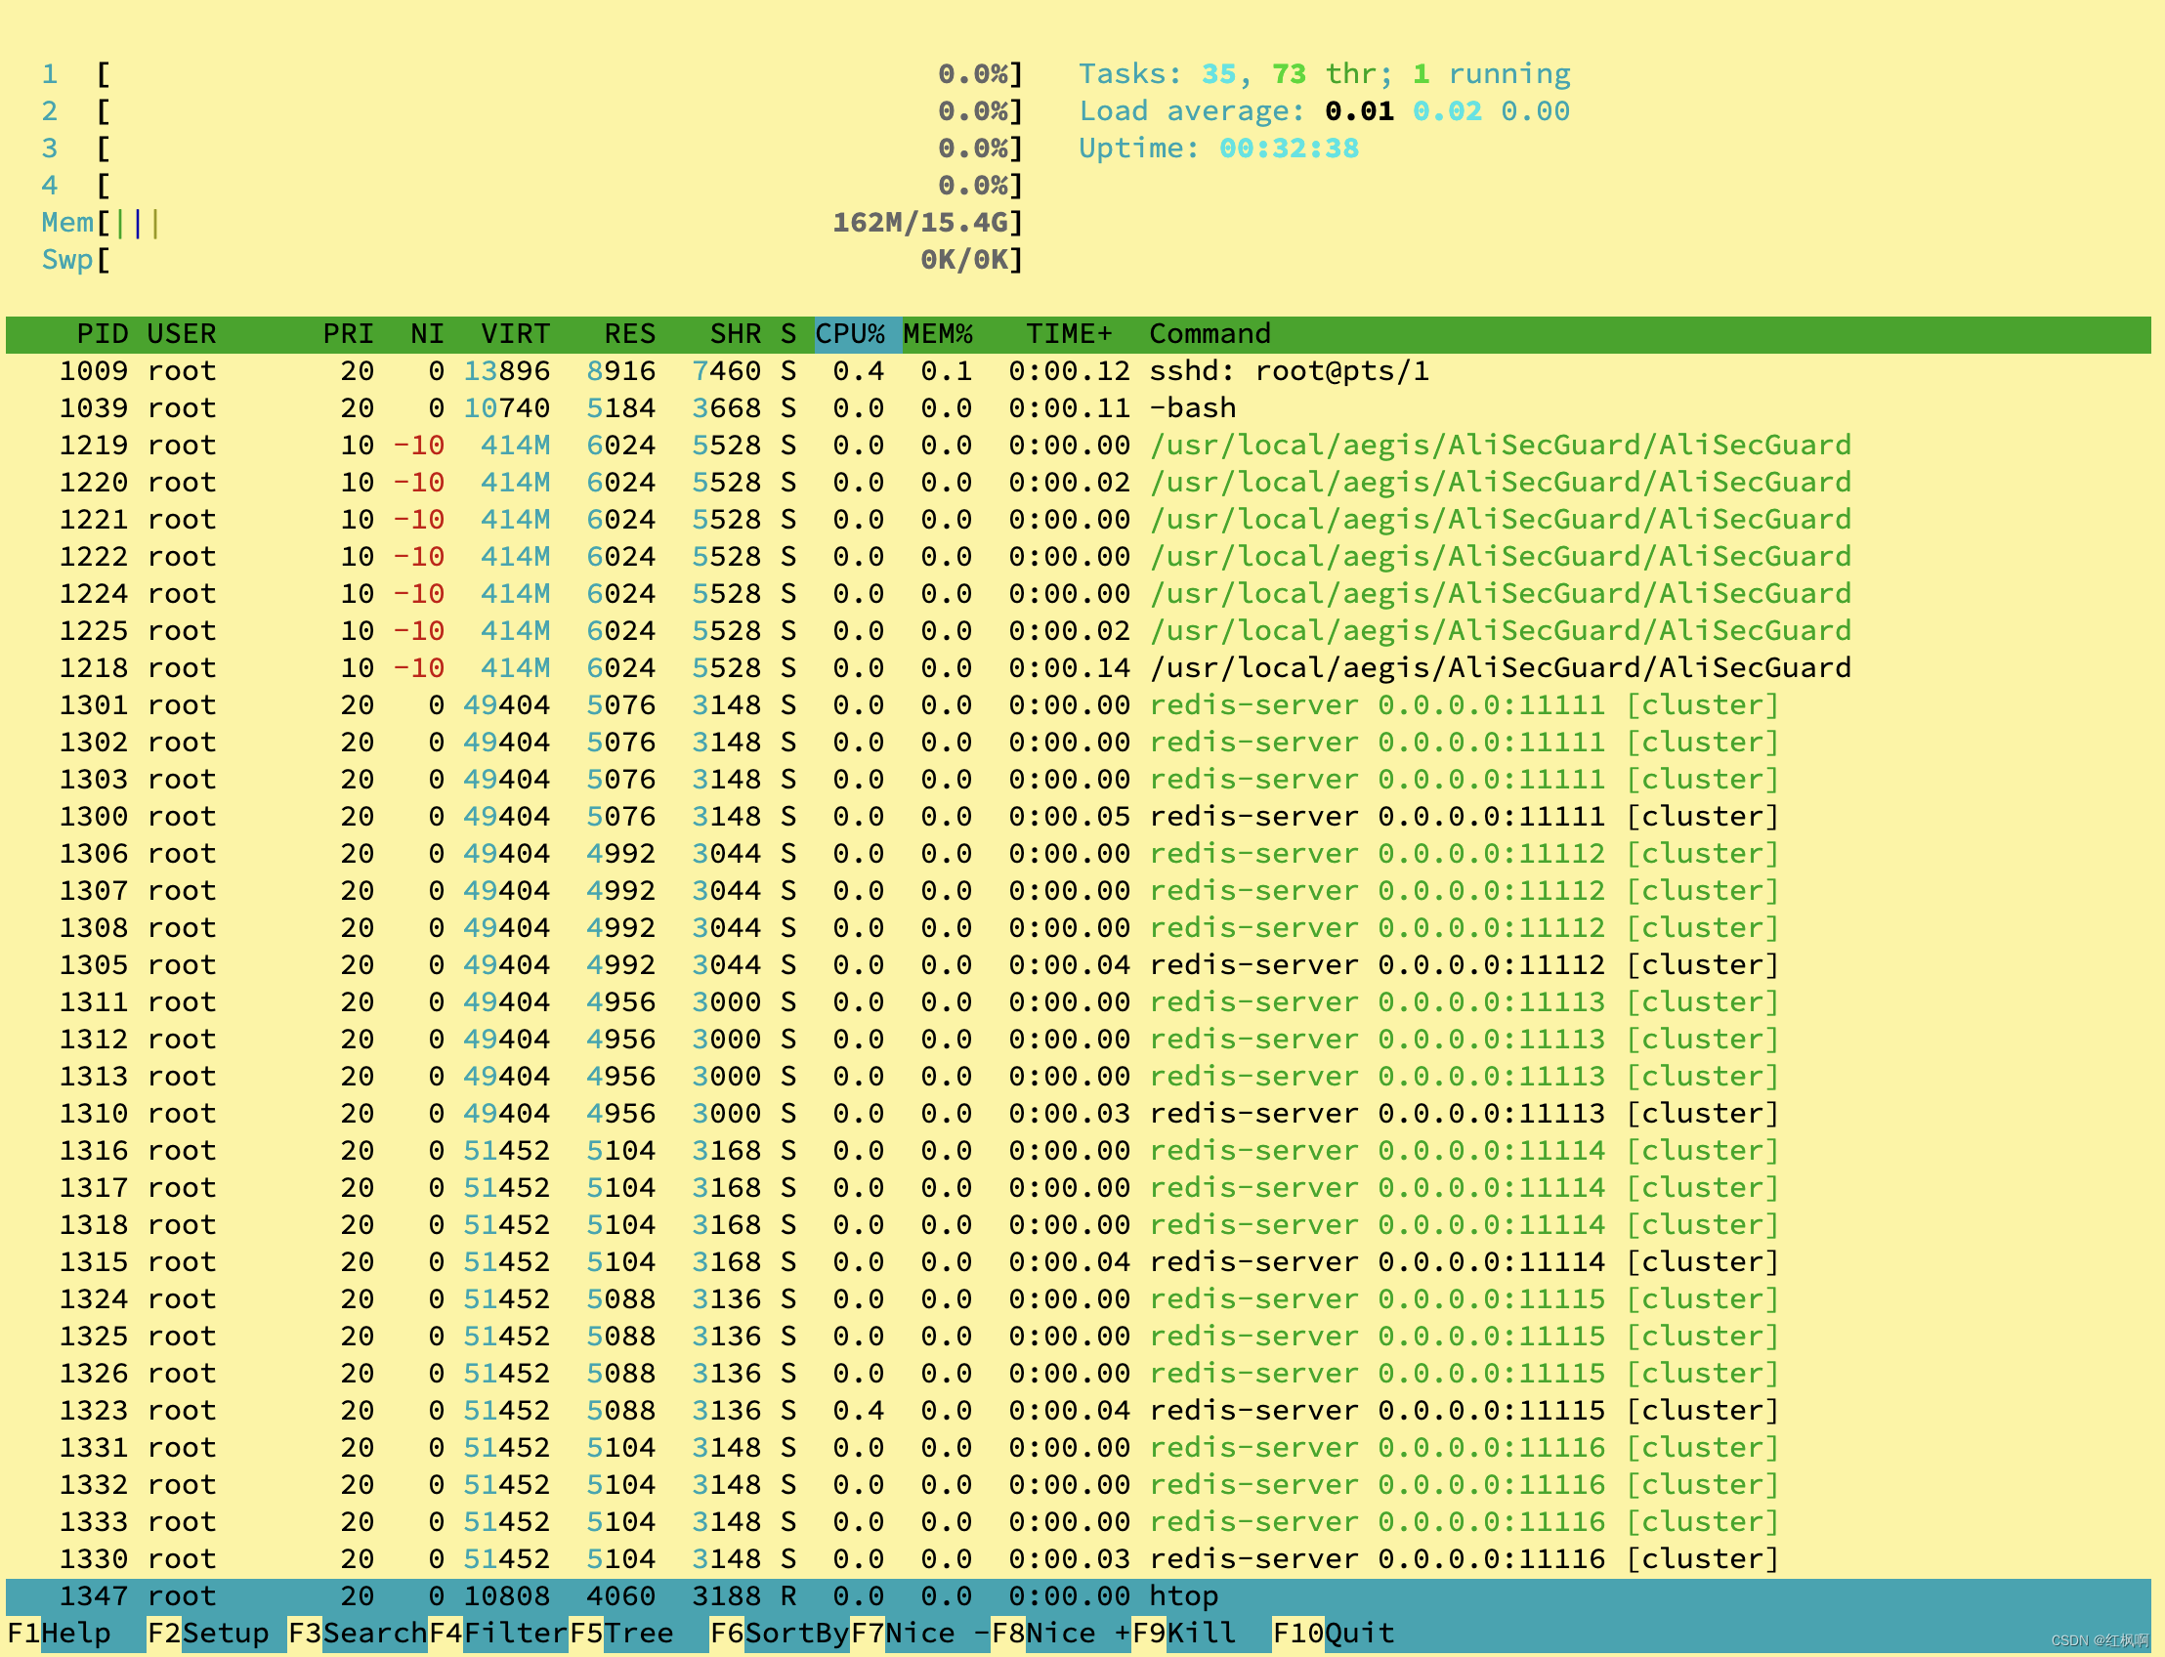The image size is (2165, 1657).
Task: Select redis-server 11116 main process PID 1330
Action: click(x=1078, y=1560)
